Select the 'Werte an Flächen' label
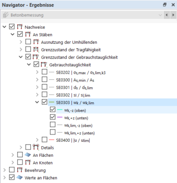Screen dimensions: 177x183 pyautogui.click(x=41, y=178)
